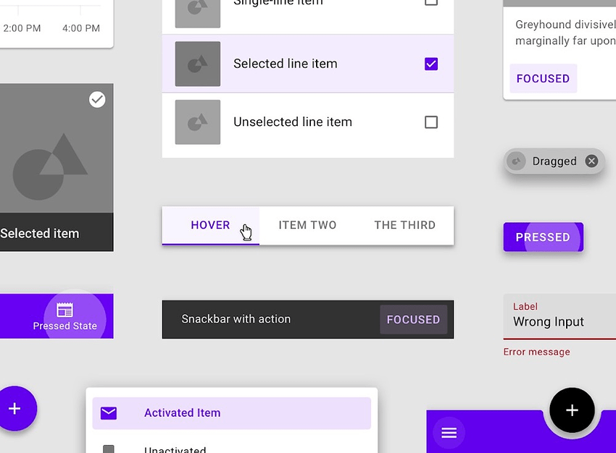Click the Selected line item thumbnail
Viewport: 616px width, 453px height.
[x=198, y=64]
